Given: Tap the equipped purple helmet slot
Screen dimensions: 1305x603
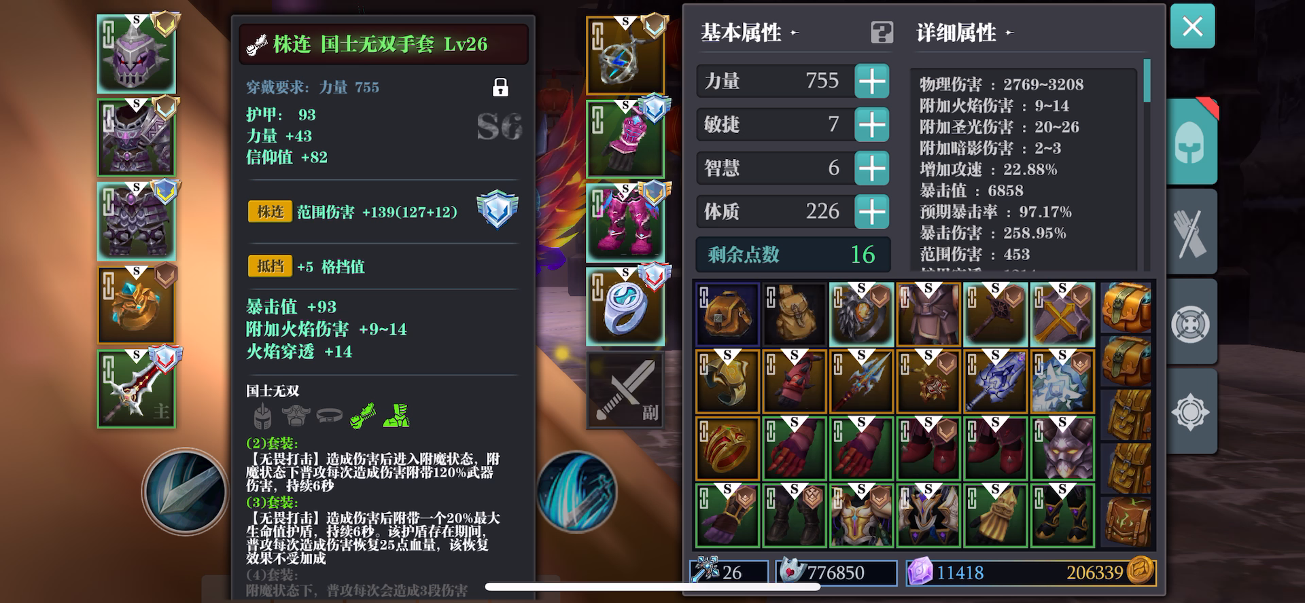Looking at the screenshot, I should coord(136,54).
